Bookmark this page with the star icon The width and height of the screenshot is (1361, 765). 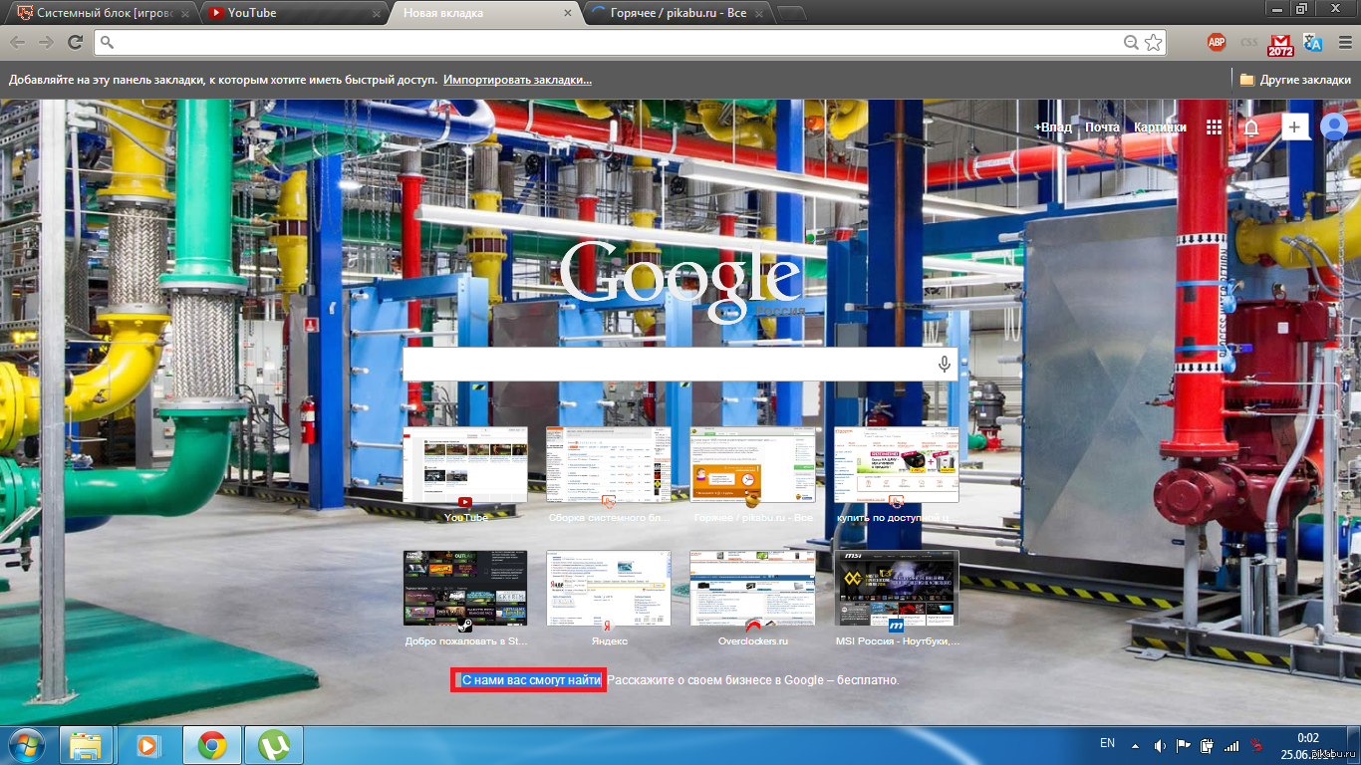pyautogui.click(x=1153, y=42)
